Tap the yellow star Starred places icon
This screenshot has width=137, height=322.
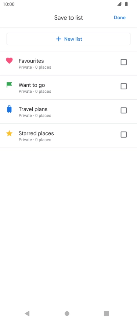point(9,133)
